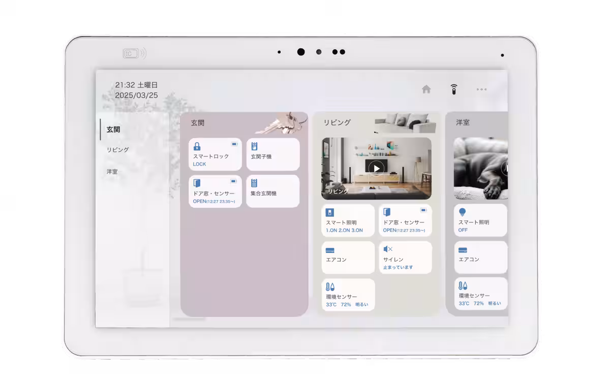Open the 洋室 camera thumbnail
Viewport: 610px width, 385px height.
tap(480, 168)
